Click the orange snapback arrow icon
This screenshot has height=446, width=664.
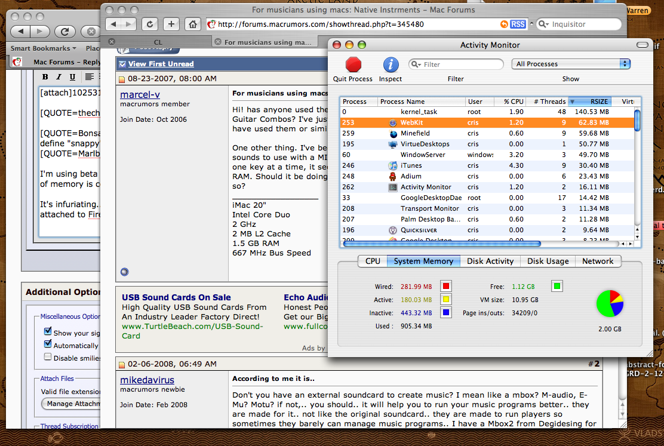(504, 24)
